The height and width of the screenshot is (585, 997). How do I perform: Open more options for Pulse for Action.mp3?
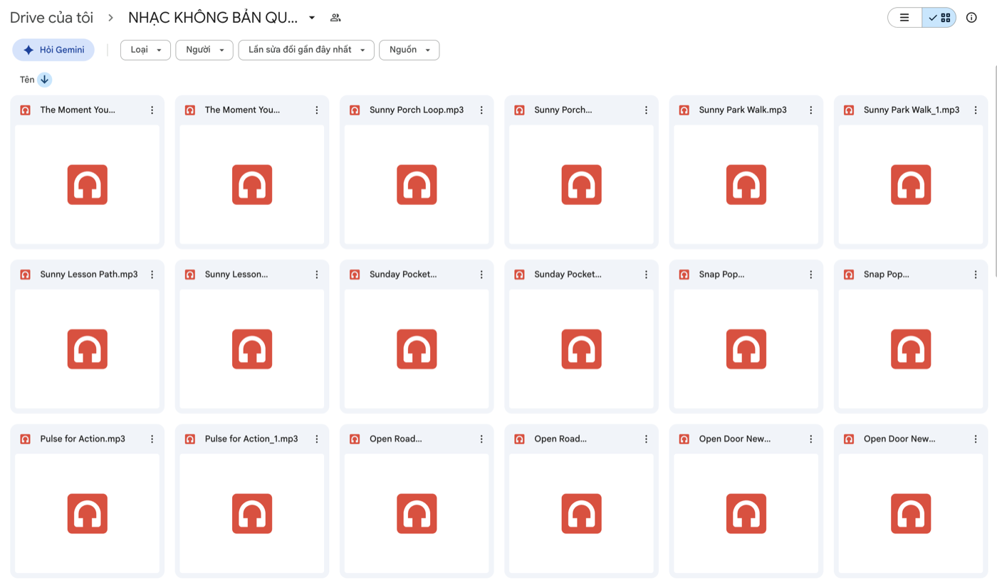[152, 439]
